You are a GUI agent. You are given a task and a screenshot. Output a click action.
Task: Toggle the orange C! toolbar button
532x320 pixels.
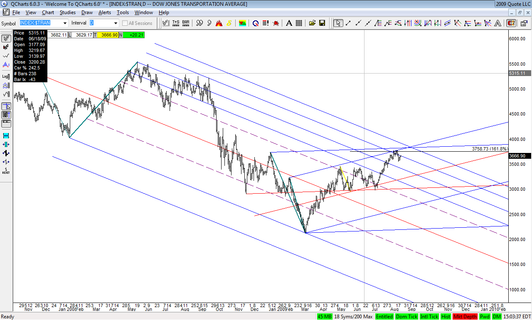click(x=511, y=23)
